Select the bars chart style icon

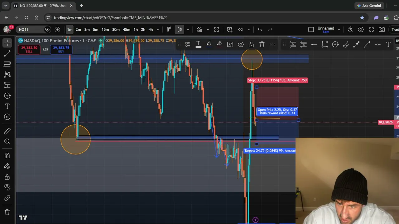pos(169,30)
